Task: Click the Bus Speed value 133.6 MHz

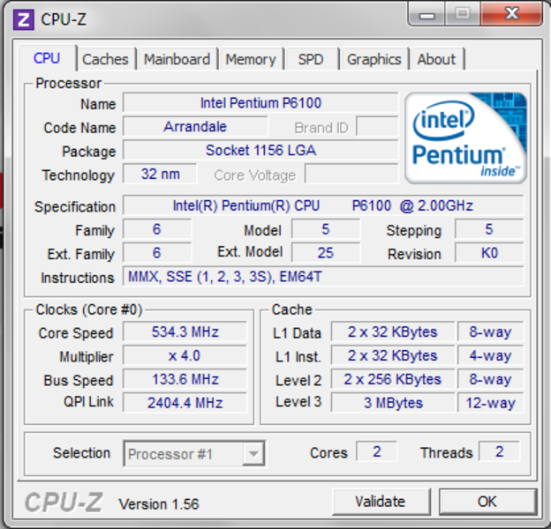Action: (185, 380)
